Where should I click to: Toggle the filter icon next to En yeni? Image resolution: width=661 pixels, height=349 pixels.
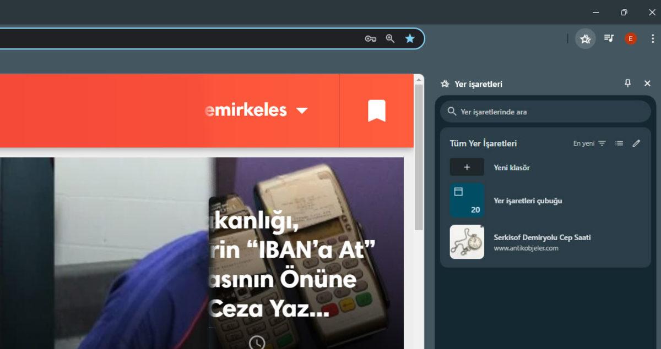(603, 143)
